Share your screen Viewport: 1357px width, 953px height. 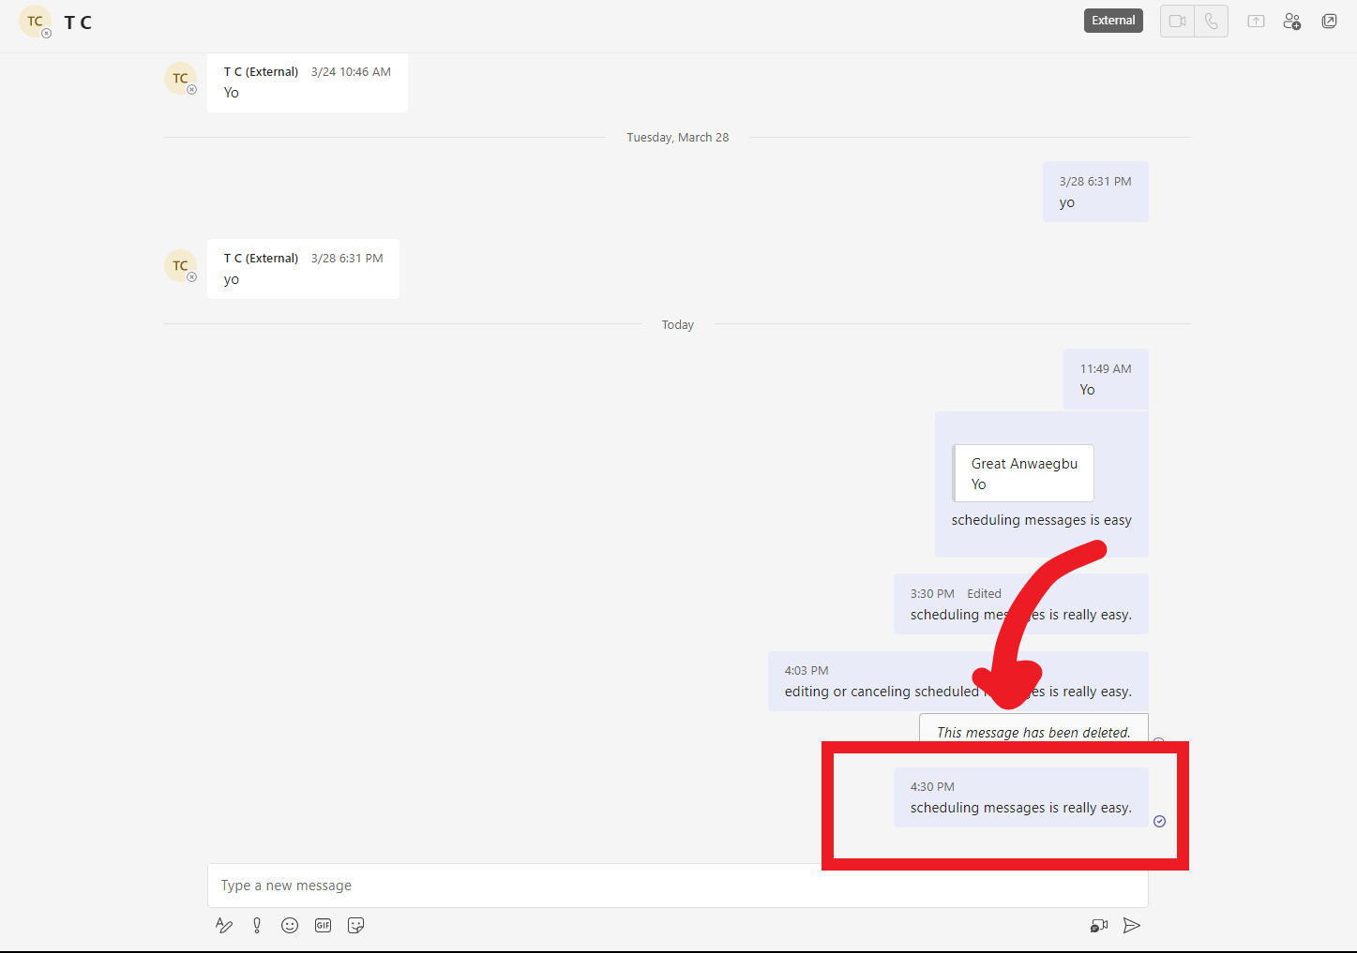coord(1255,21)
